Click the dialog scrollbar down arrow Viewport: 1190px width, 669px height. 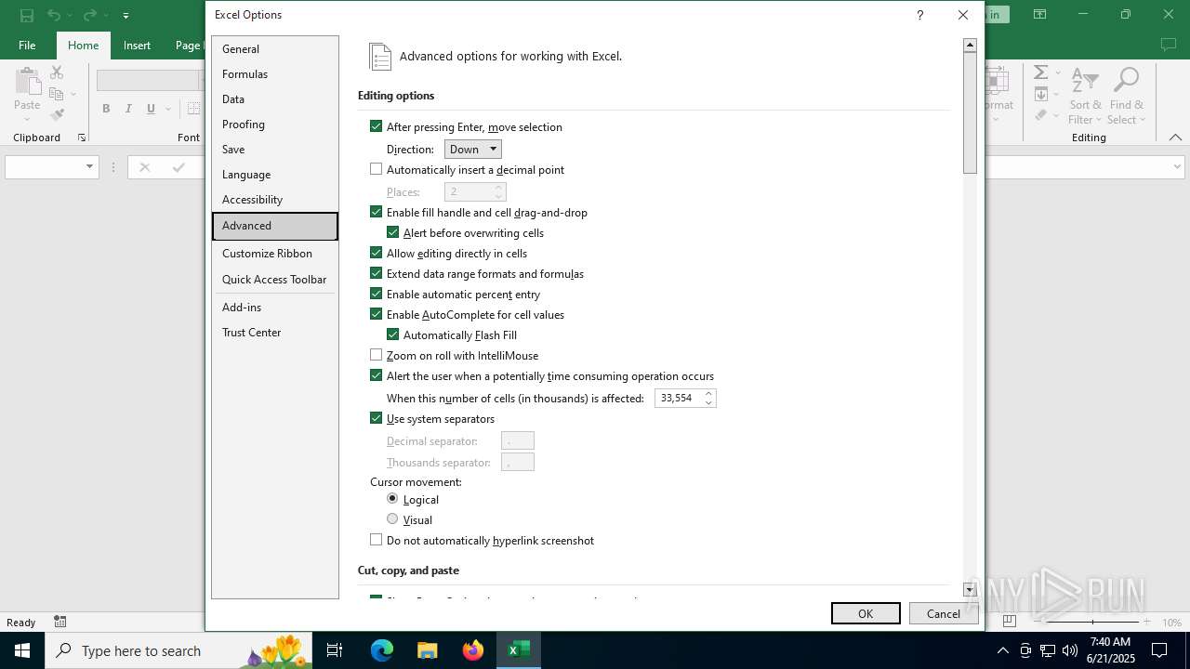970,589
